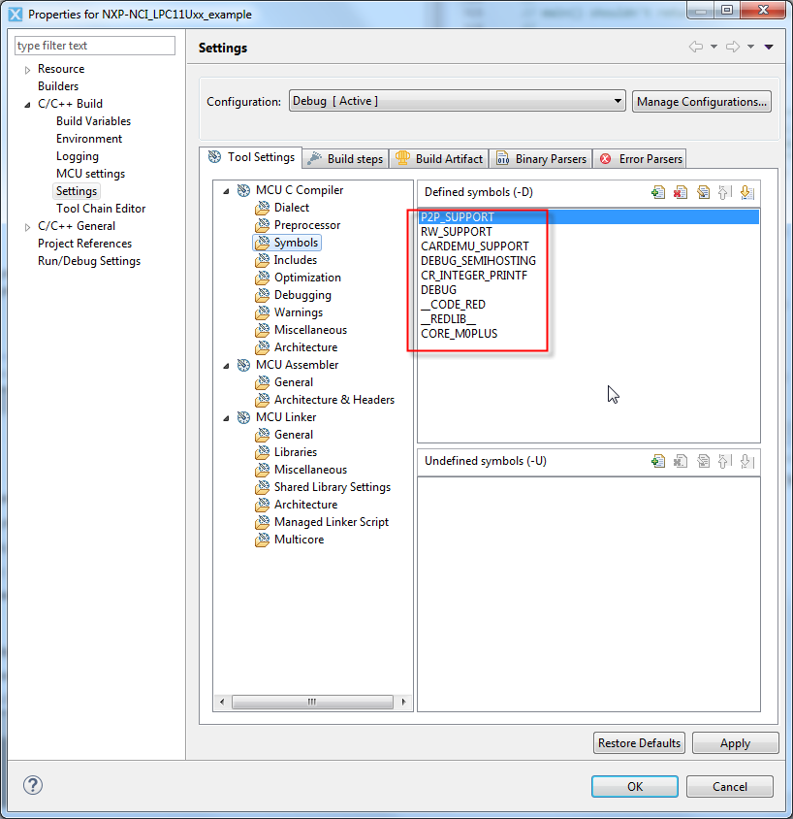793x819 pixels.
Task: Click the tool tree scroll left arrow
Action: [222, 702]
